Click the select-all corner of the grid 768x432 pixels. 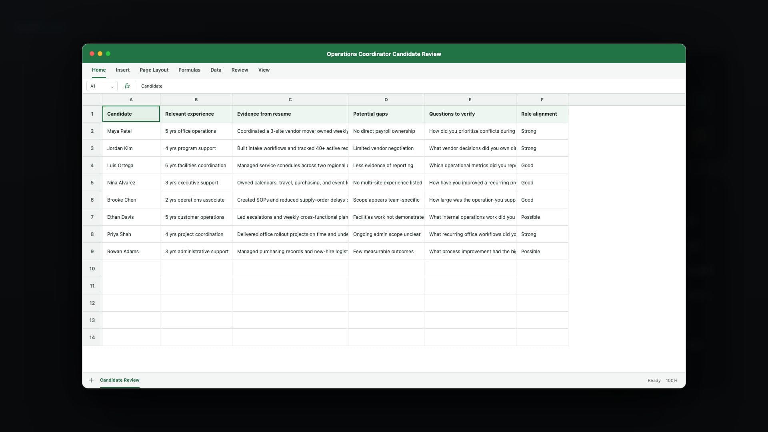click(x=92, y=100)
